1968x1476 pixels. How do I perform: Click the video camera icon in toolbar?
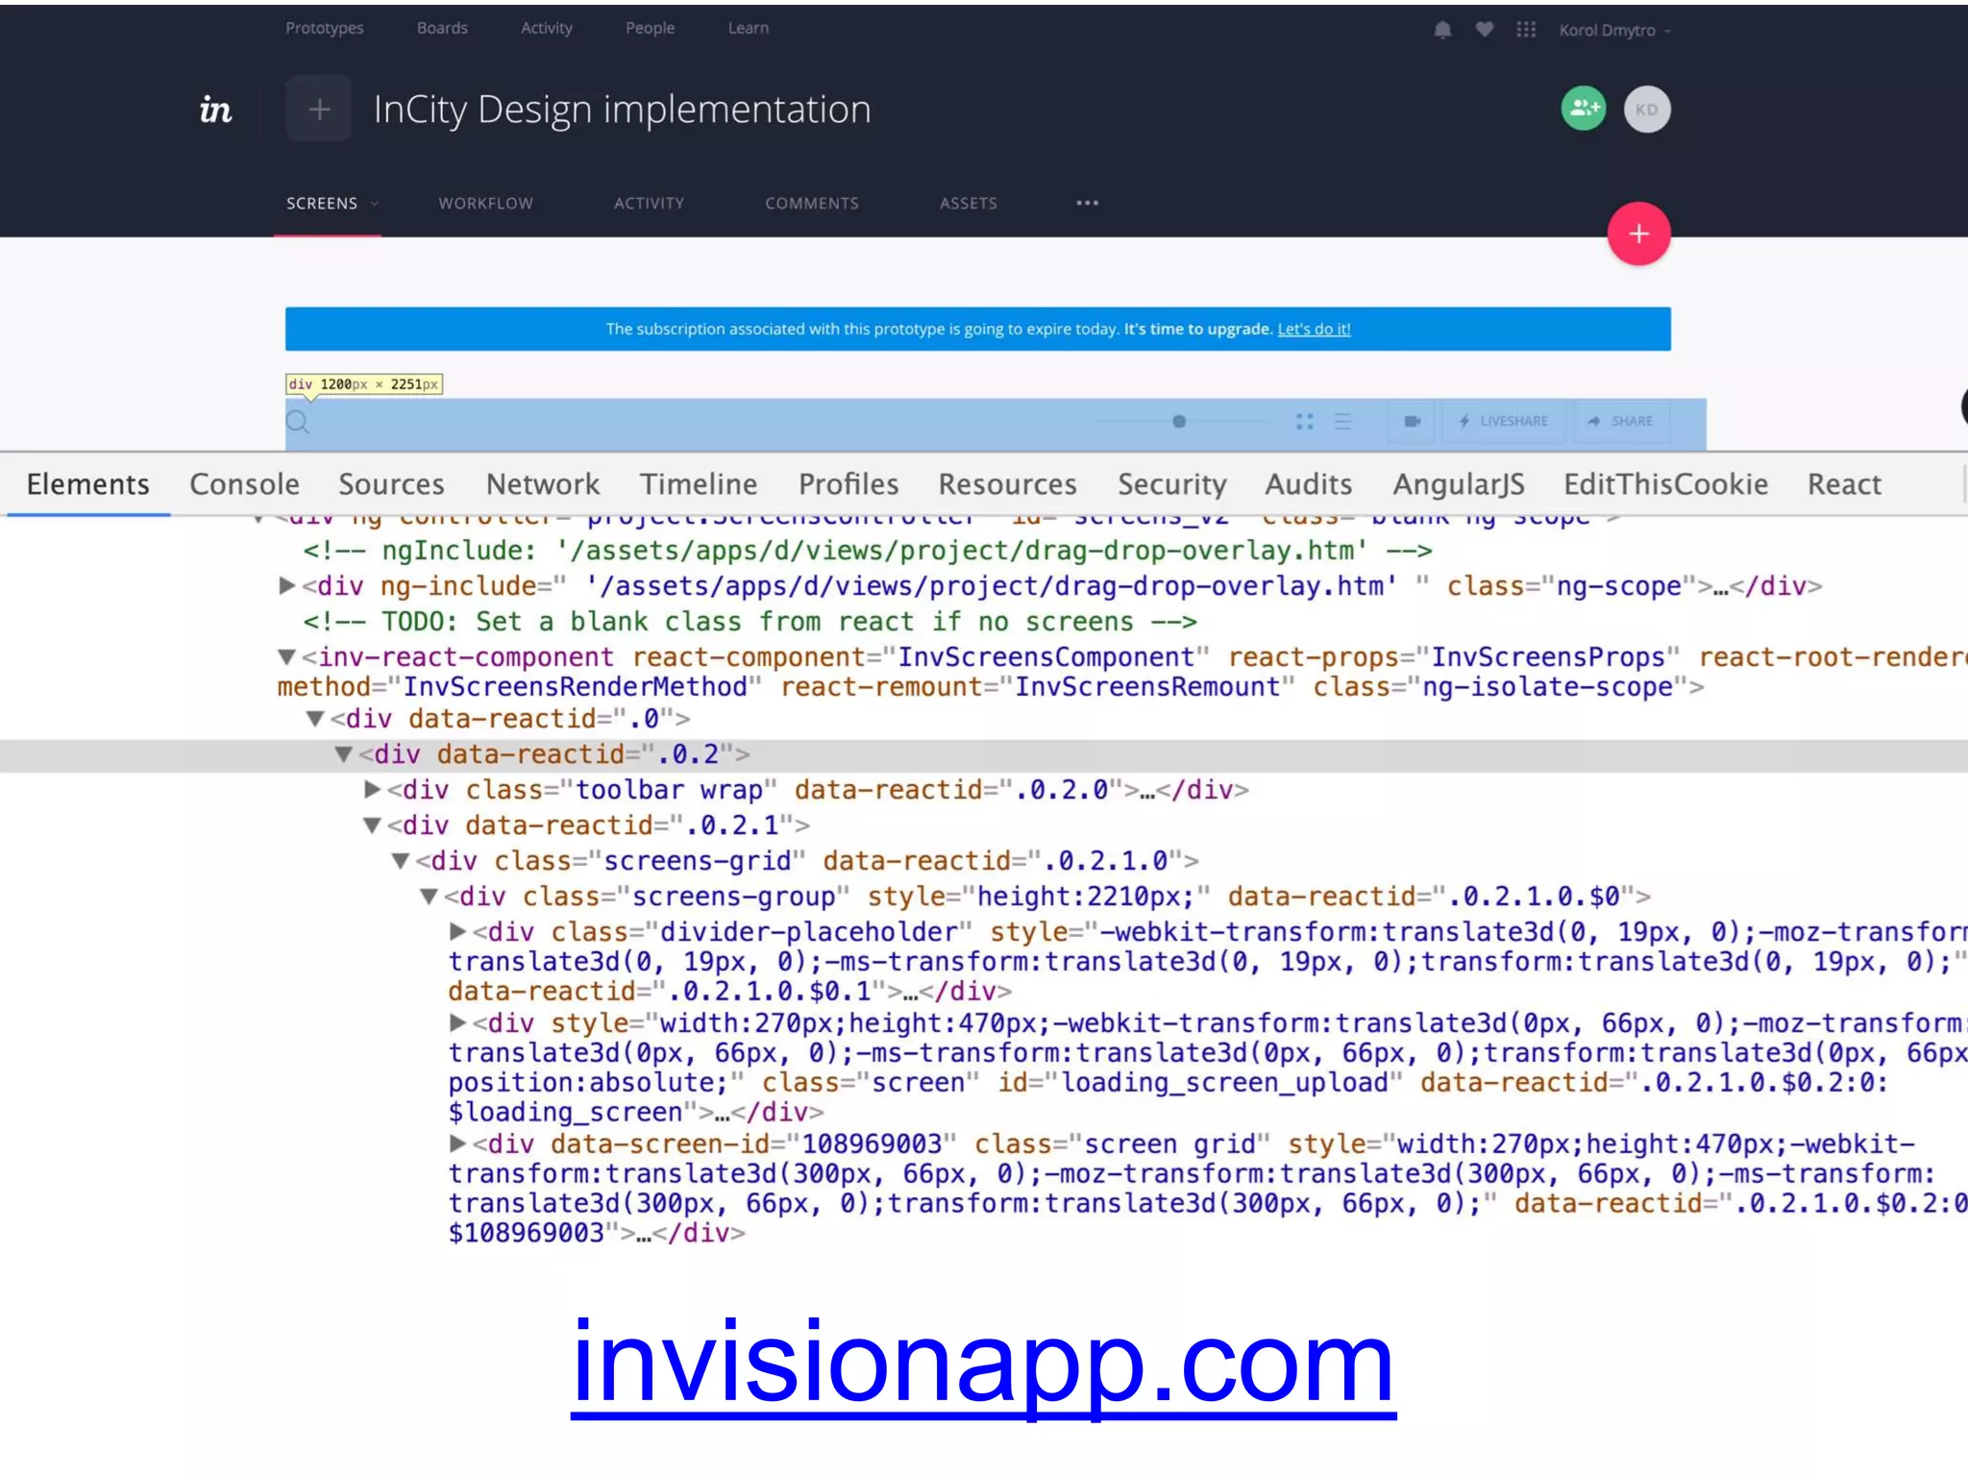point(1412,421)
